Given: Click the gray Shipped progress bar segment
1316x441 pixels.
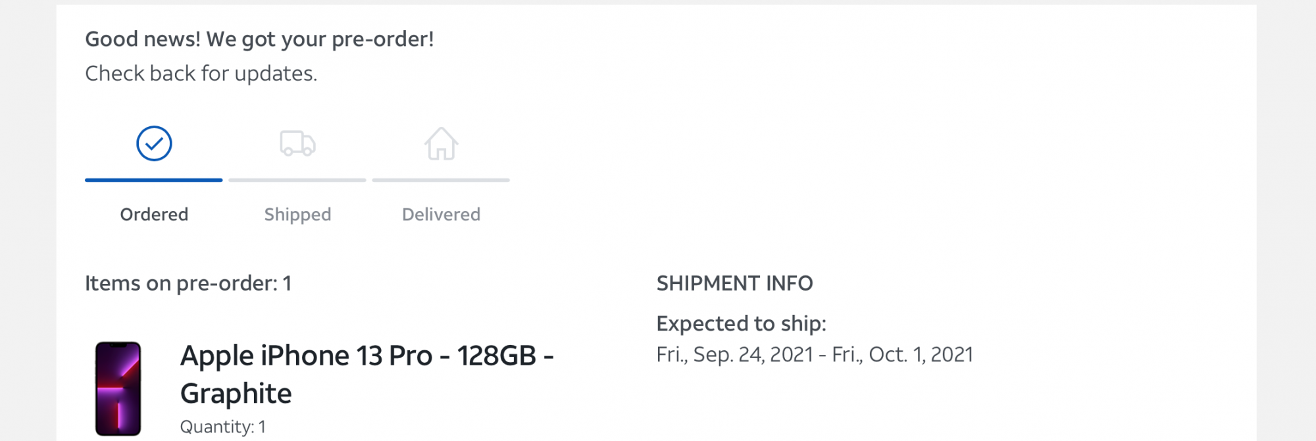Looking at the screenshot, I should click(297, 179).
